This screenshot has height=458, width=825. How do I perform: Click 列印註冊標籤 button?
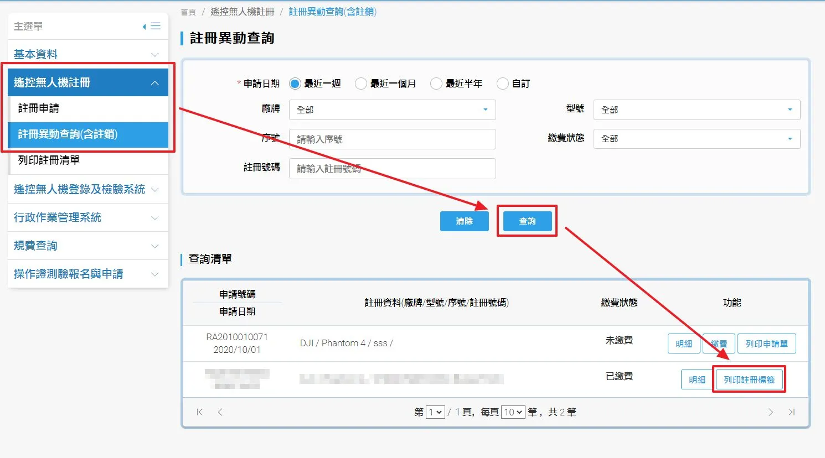click(749, 379)
